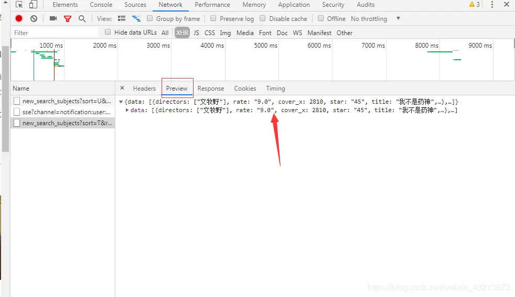Select the new_search_subjects?sort=T request row
Viewport: 515px width, 297px height.
point(63,123)
